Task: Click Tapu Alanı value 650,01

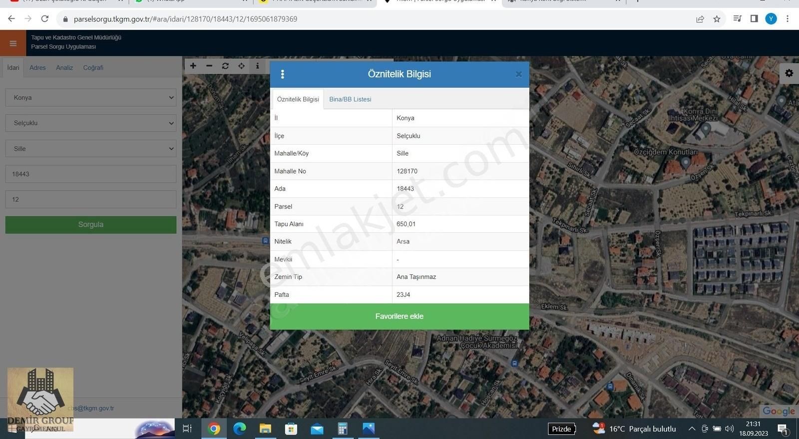Action: (x=406, y=224)
